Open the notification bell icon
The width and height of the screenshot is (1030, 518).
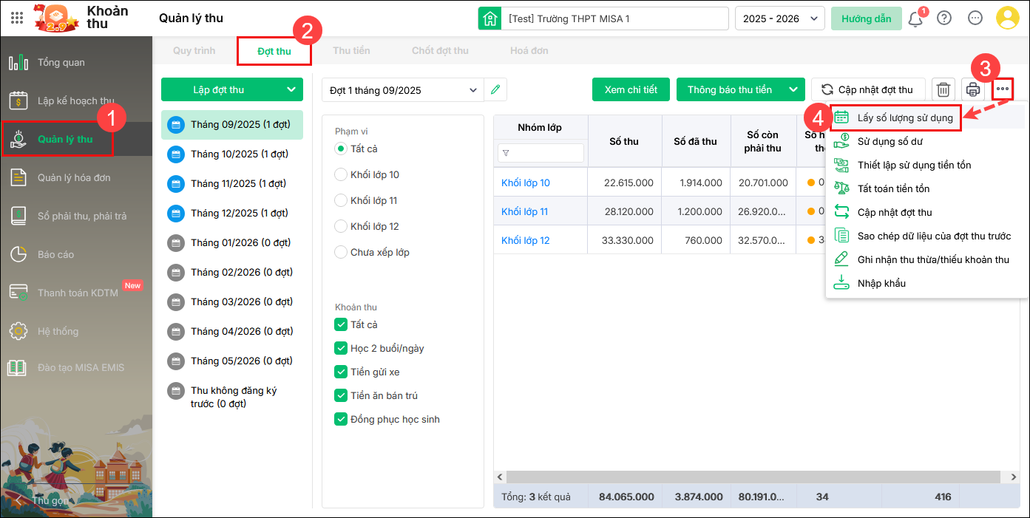(915, 18)
